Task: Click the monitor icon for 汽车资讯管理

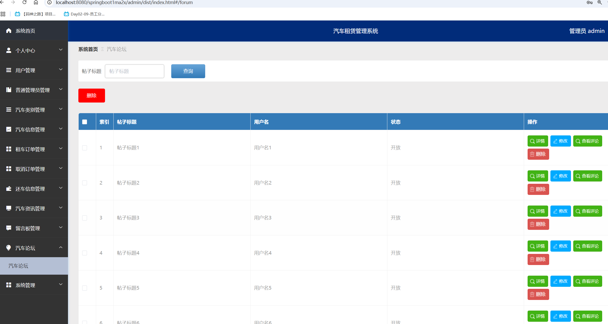Action: (9, 208)
